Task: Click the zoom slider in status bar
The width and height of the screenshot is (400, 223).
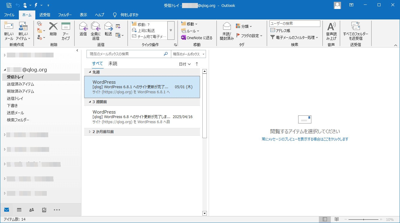Action: (x=364, y=219)
